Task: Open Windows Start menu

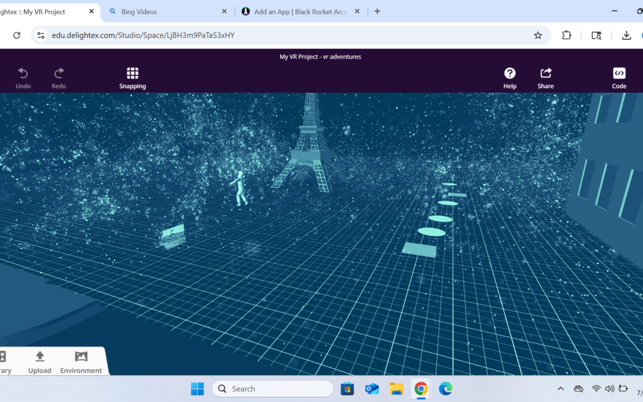Action: [197, 388]
